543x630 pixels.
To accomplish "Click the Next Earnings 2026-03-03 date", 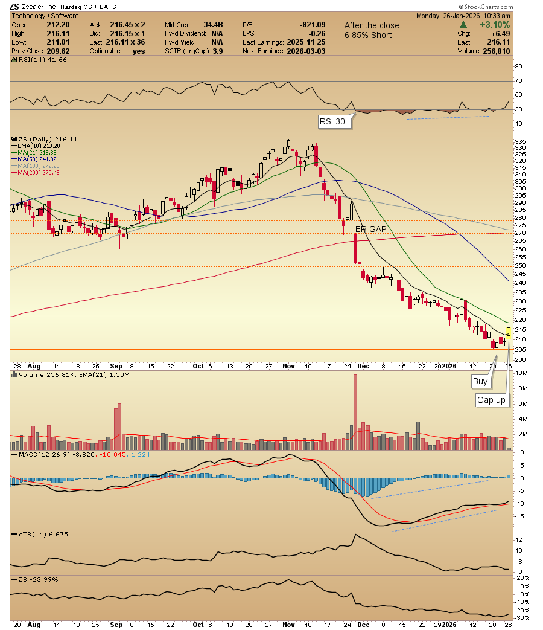I will coord(306,51).
